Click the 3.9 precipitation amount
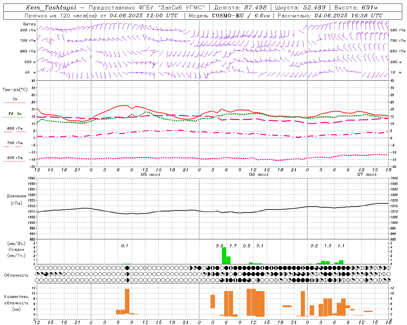The height and width of the screenshot is (325, 407). point(219,246)
